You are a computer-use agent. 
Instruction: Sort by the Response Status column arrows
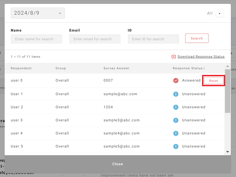(204, 68)
